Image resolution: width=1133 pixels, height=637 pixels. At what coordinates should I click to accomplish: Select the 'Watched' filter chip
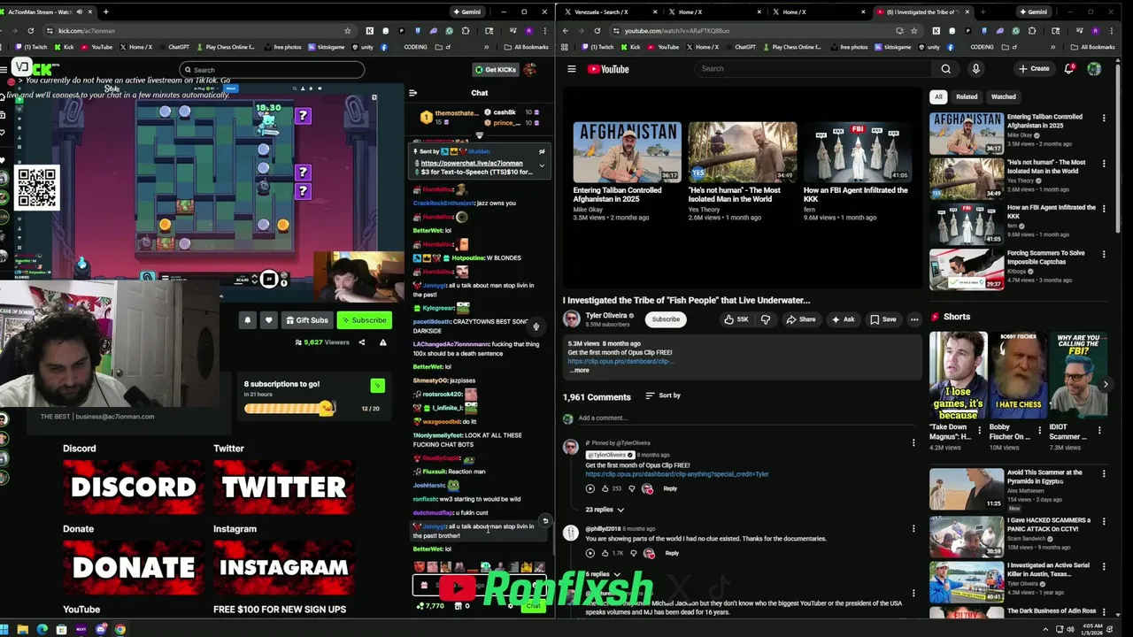[1003, 96]
